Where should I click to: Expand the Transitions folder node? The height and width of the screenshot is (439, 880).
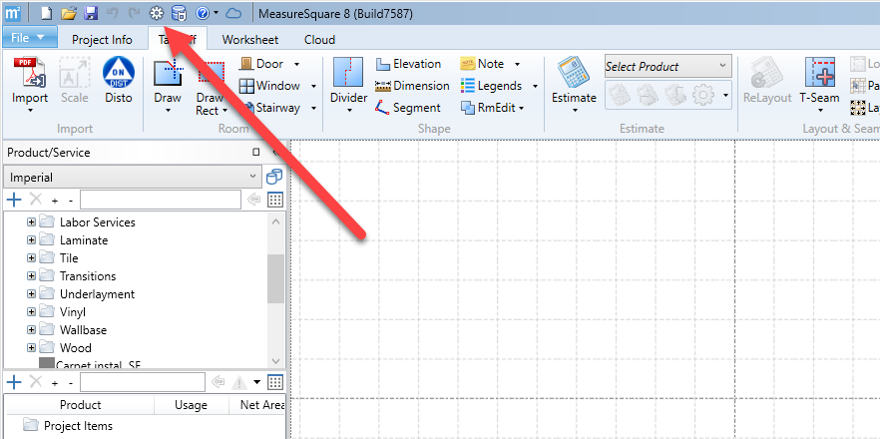pyautogui.click(x=31, y=276)
